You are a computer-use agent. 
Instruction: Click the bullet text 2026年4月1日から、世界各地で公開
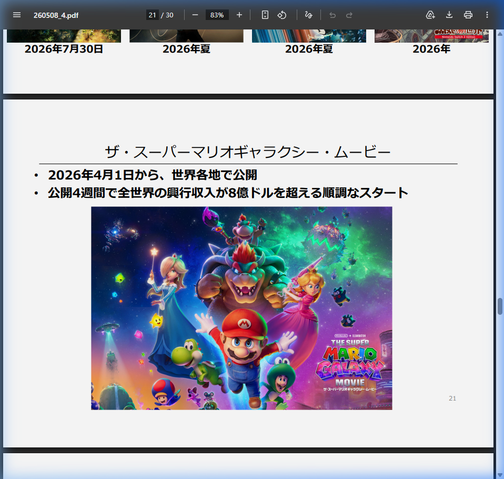(153, 175)
